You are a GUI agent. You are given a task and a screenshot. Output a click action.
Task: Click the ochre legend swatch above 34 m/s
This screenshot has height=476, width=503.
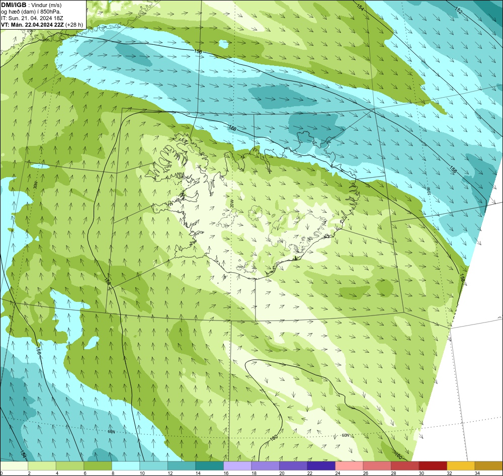[x=488, y=466]
